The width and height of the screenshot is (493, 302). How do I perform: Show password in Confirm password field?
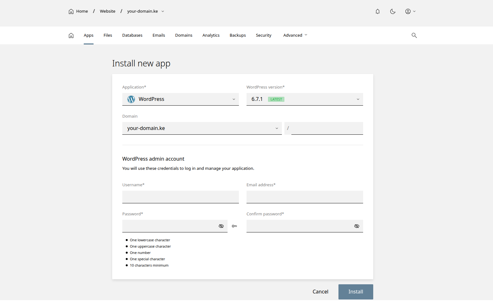tap(356, 226)
